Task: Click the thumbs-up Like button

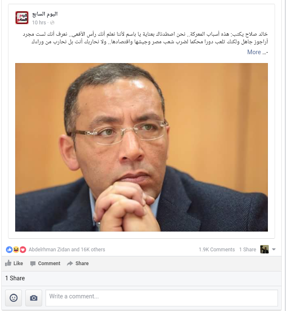Action: (x=14, y=264)
